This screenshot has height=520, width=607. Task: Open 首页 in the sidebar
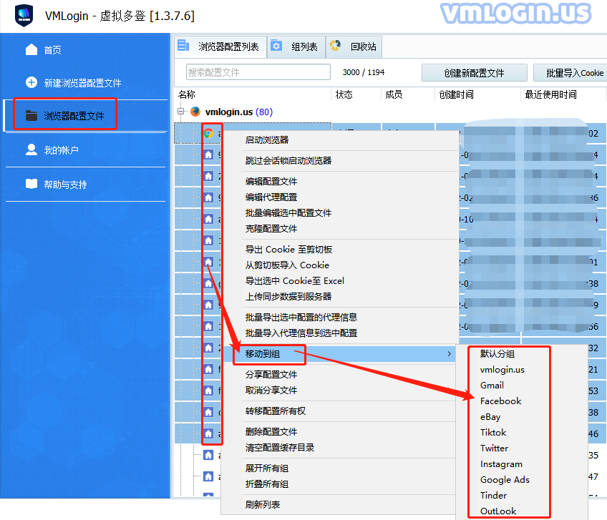coord(53,50)
